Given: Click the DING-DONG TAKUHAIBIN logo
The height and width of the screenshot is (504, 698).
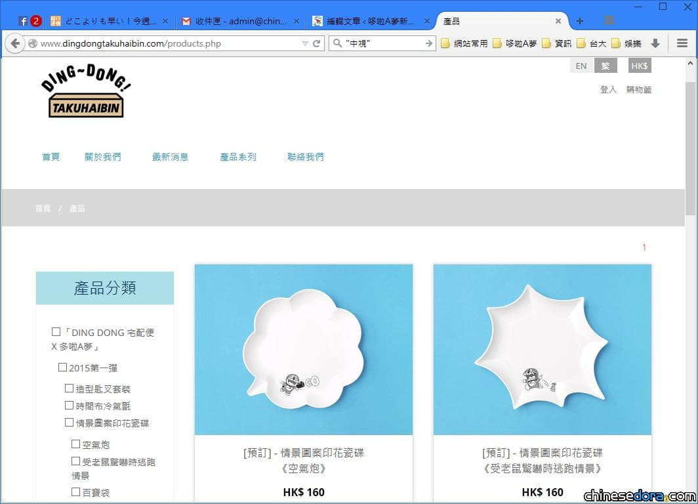Looking at the screenshot, I should point(85,91).
